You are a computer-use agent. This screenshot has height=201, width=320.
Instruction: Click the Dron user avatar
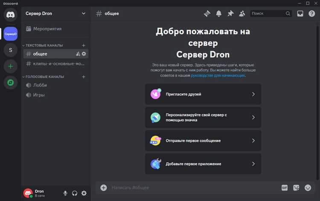(x=28, y=193)
